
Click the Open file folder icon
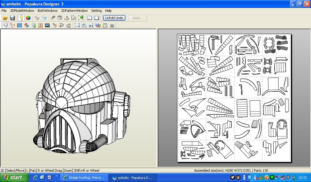coord(5,18)
